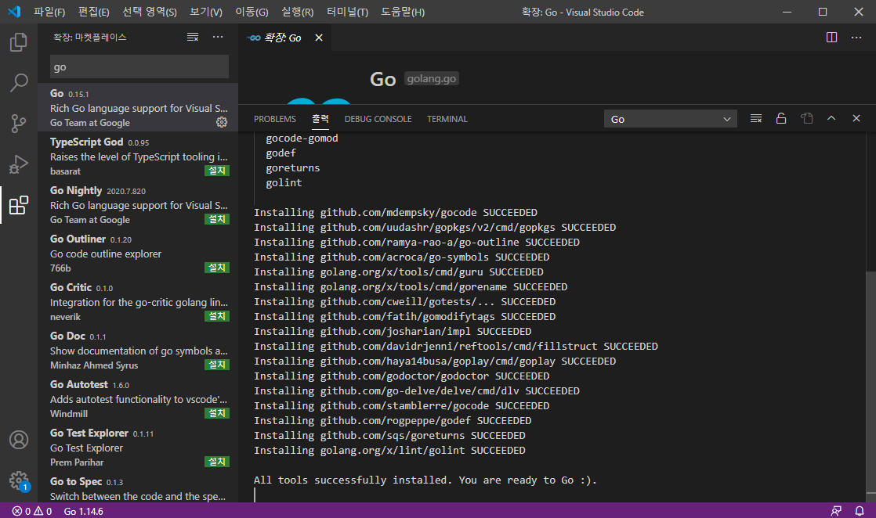
Task: Choose output channel from Go dropdown
Action: point(671,119)
